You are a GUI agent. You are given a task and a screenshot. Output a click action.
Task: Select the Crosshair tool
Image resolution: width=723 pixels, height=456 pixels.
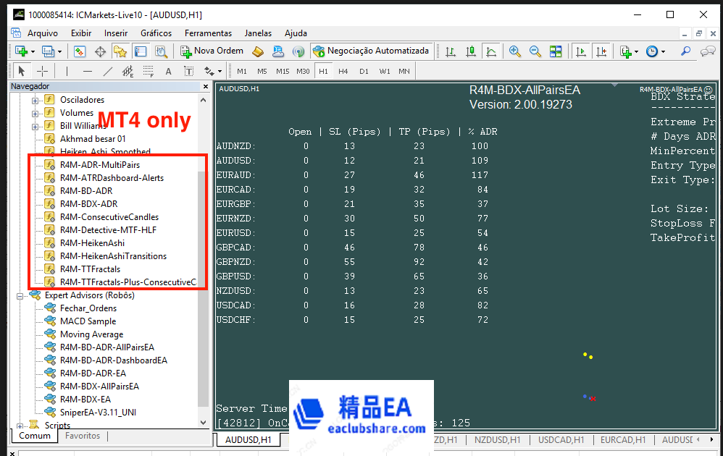point(42,71)
